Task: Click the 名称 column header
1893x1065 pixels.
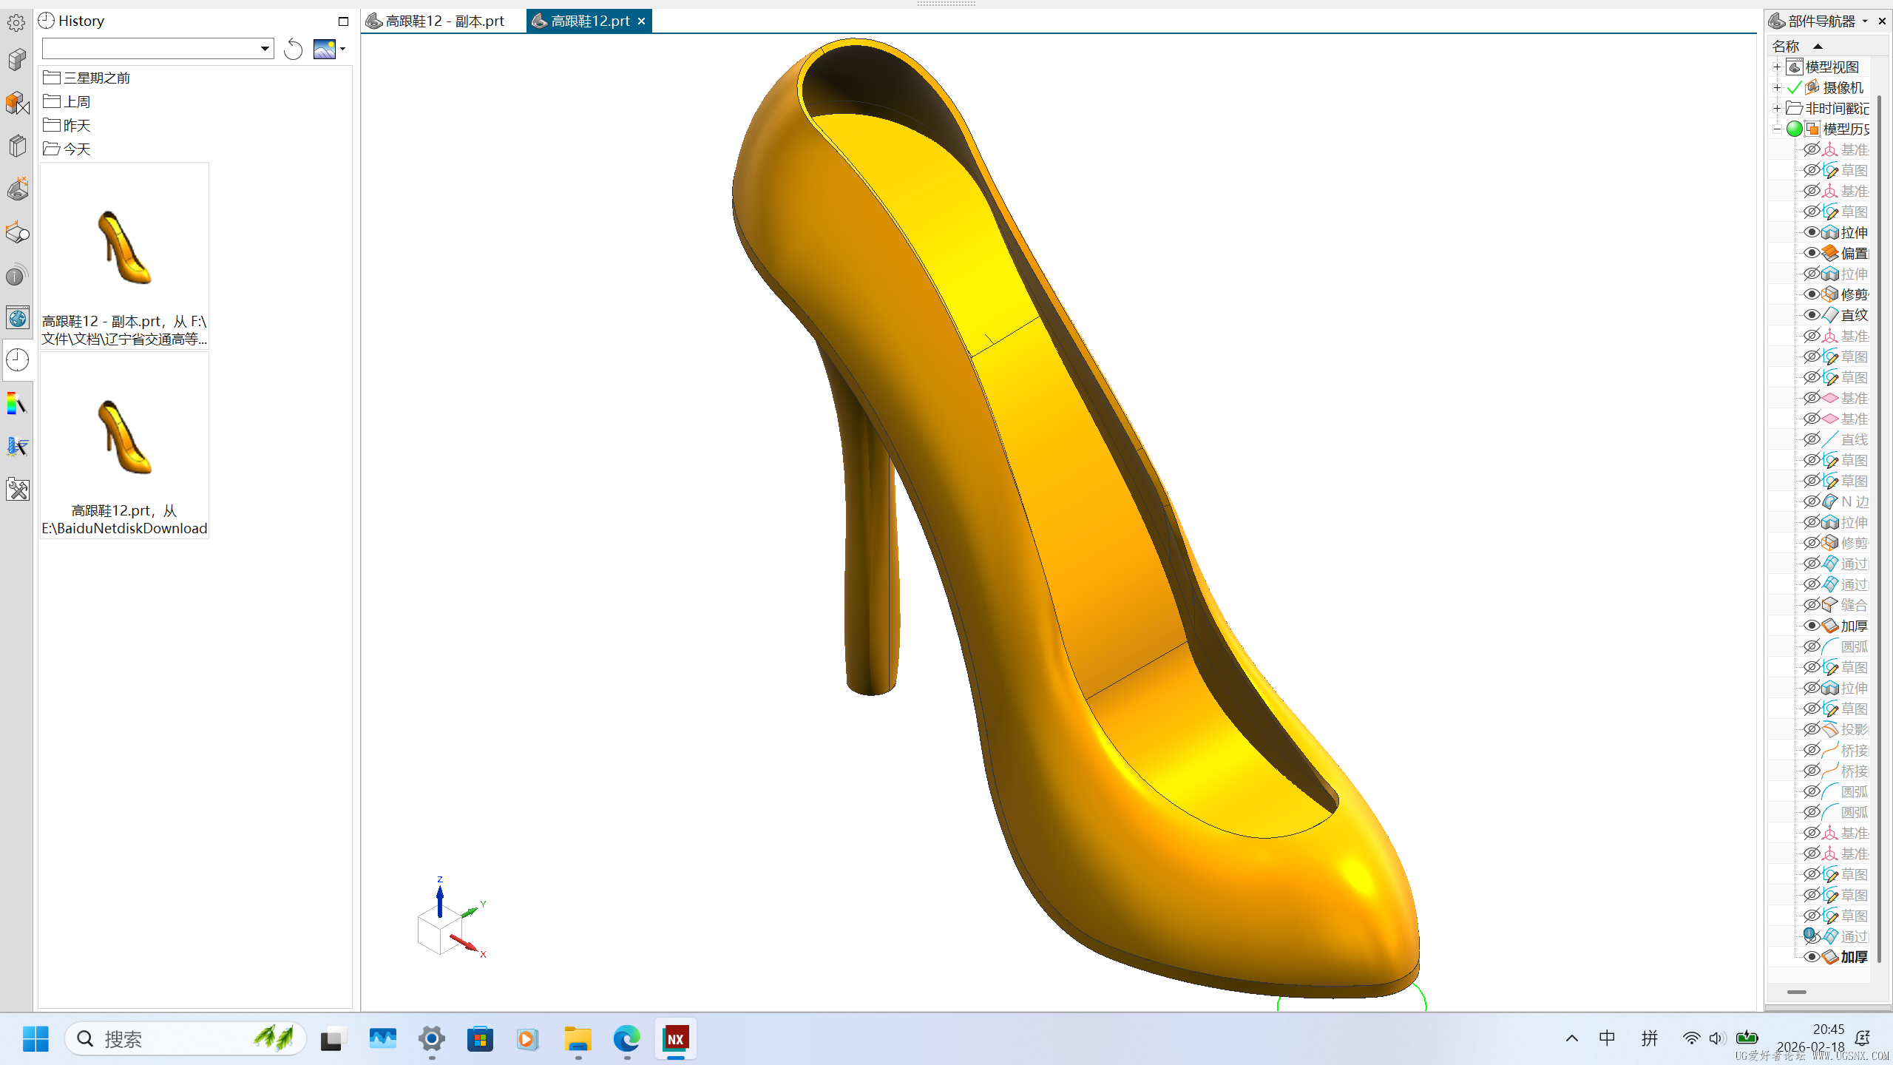Action: click(1786, 46)
